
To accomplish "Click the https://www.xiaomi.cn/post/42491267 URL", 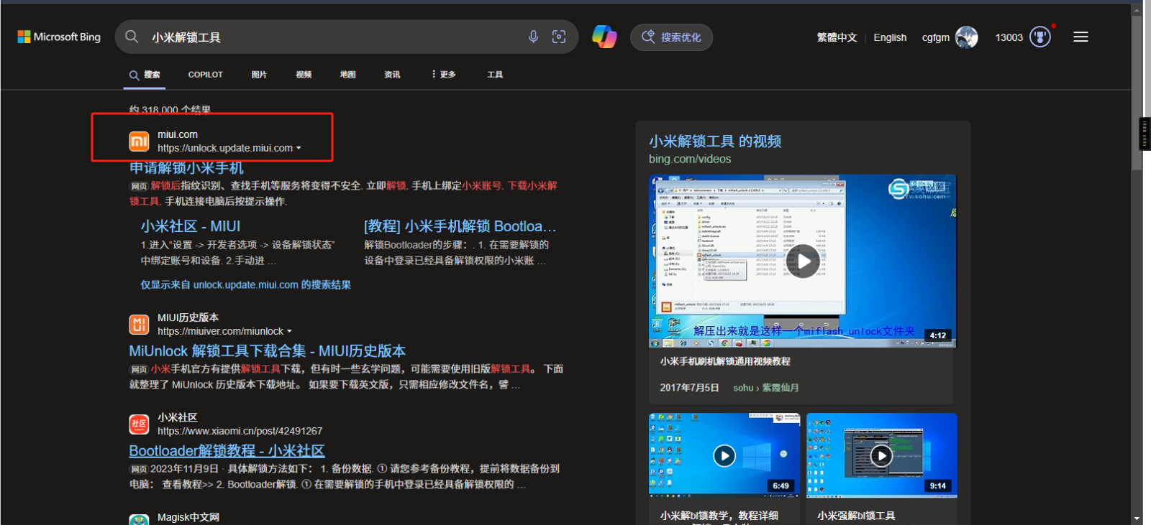I will (240, 431).
